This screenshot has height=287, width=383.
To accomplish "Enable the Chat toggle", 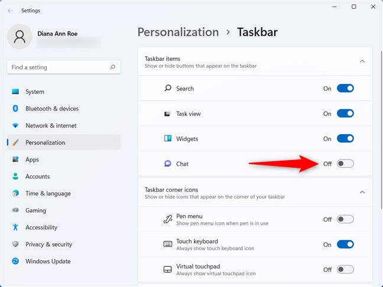I will pyautogui.click(x=345, y=164).
